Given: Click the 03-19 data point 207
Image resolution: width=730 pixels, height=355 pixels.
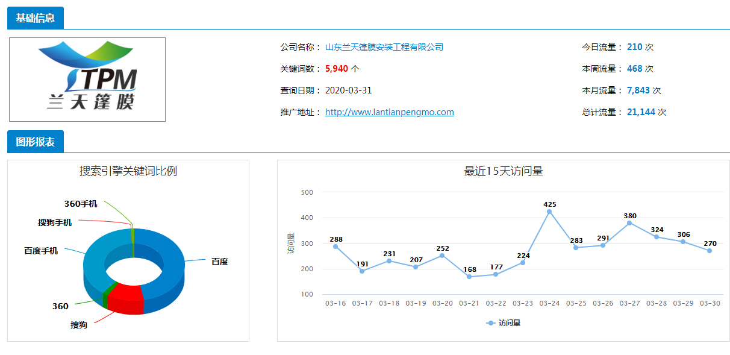Looking at the screenshot, I should (416, 267).
